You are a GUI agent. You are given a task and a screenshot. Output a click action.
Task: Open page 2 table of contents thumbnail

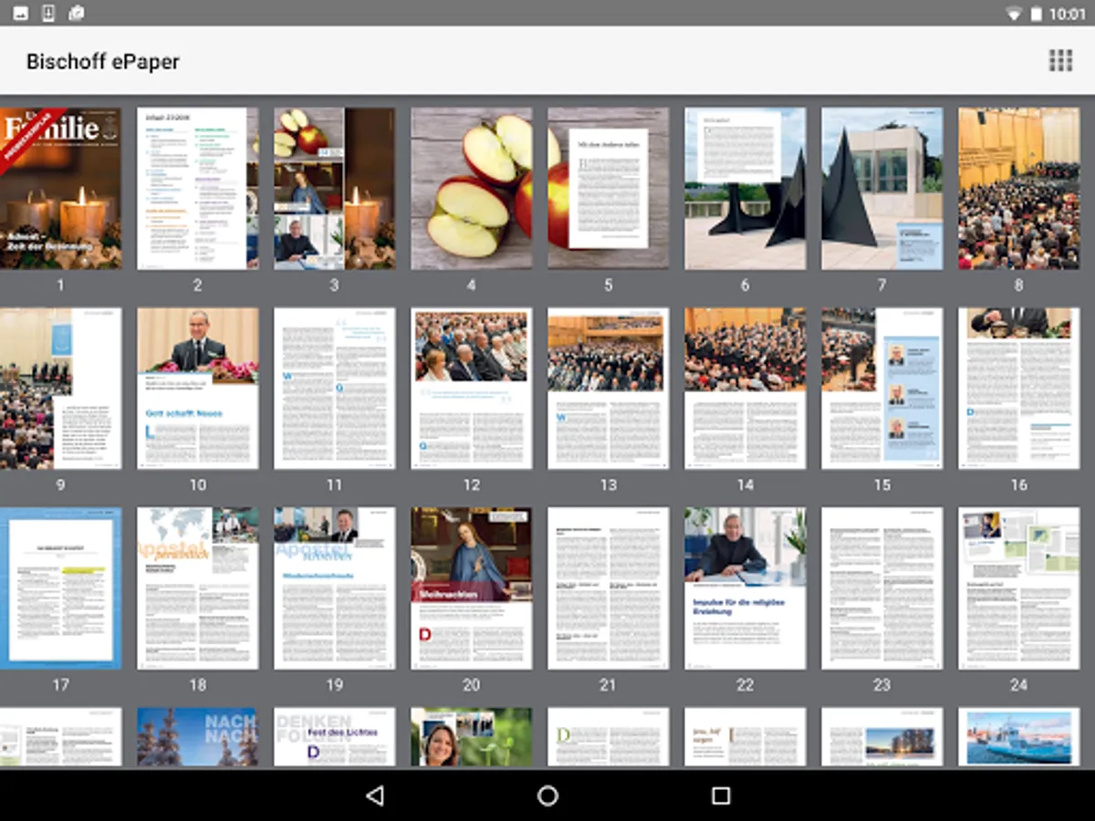[x=198, y=189]
